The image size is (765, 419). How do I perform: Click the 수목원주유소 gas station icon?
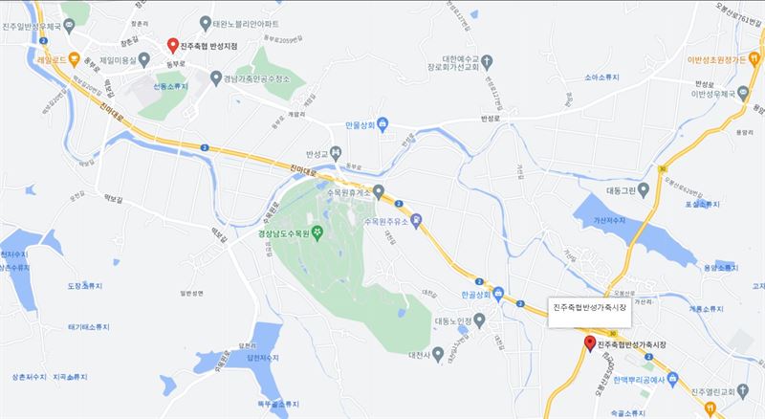[416, 221]
